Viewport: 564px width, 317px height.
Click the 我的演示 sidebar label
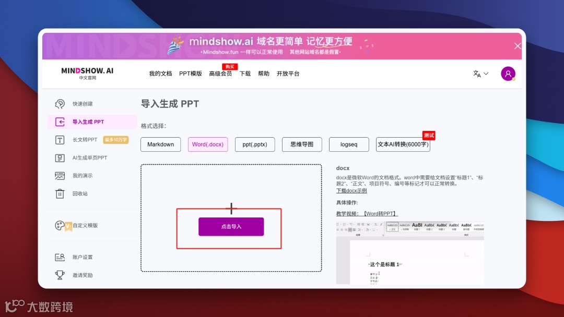83,176
